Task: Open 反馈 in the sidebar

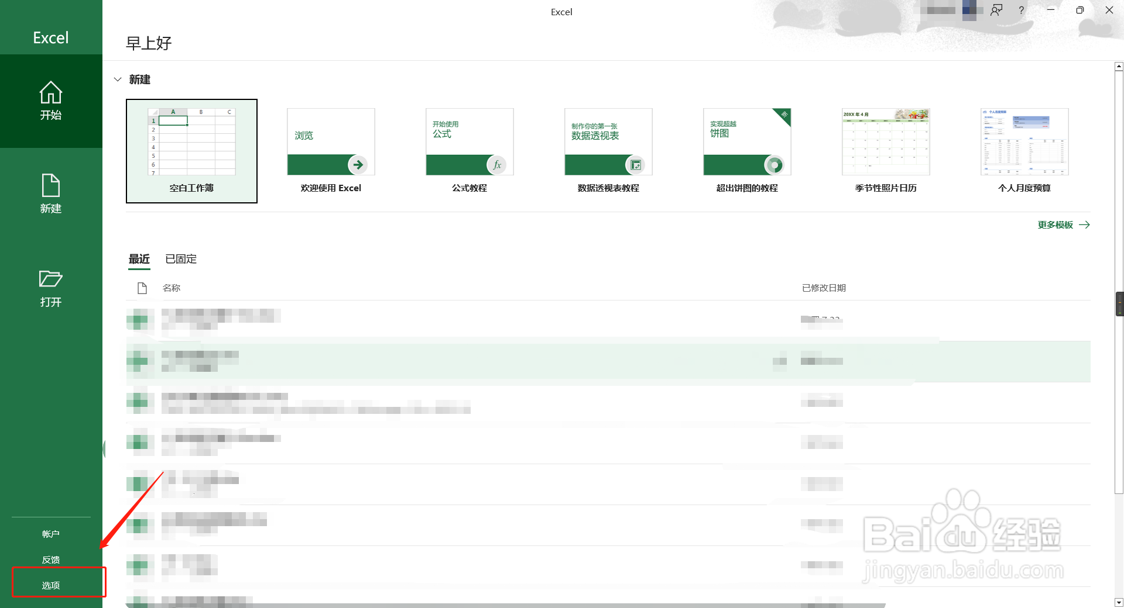Action: pos(51,559)
